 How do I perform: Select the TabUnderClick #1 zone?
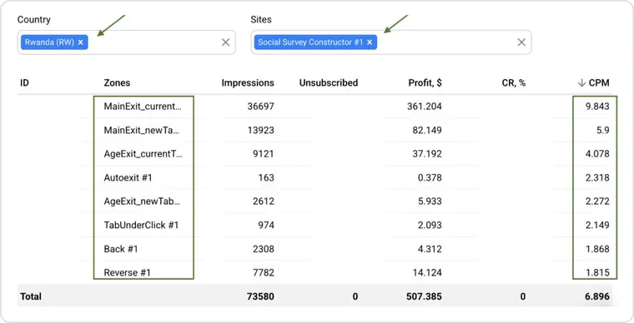pyautogui.click(x=141, y=225)
